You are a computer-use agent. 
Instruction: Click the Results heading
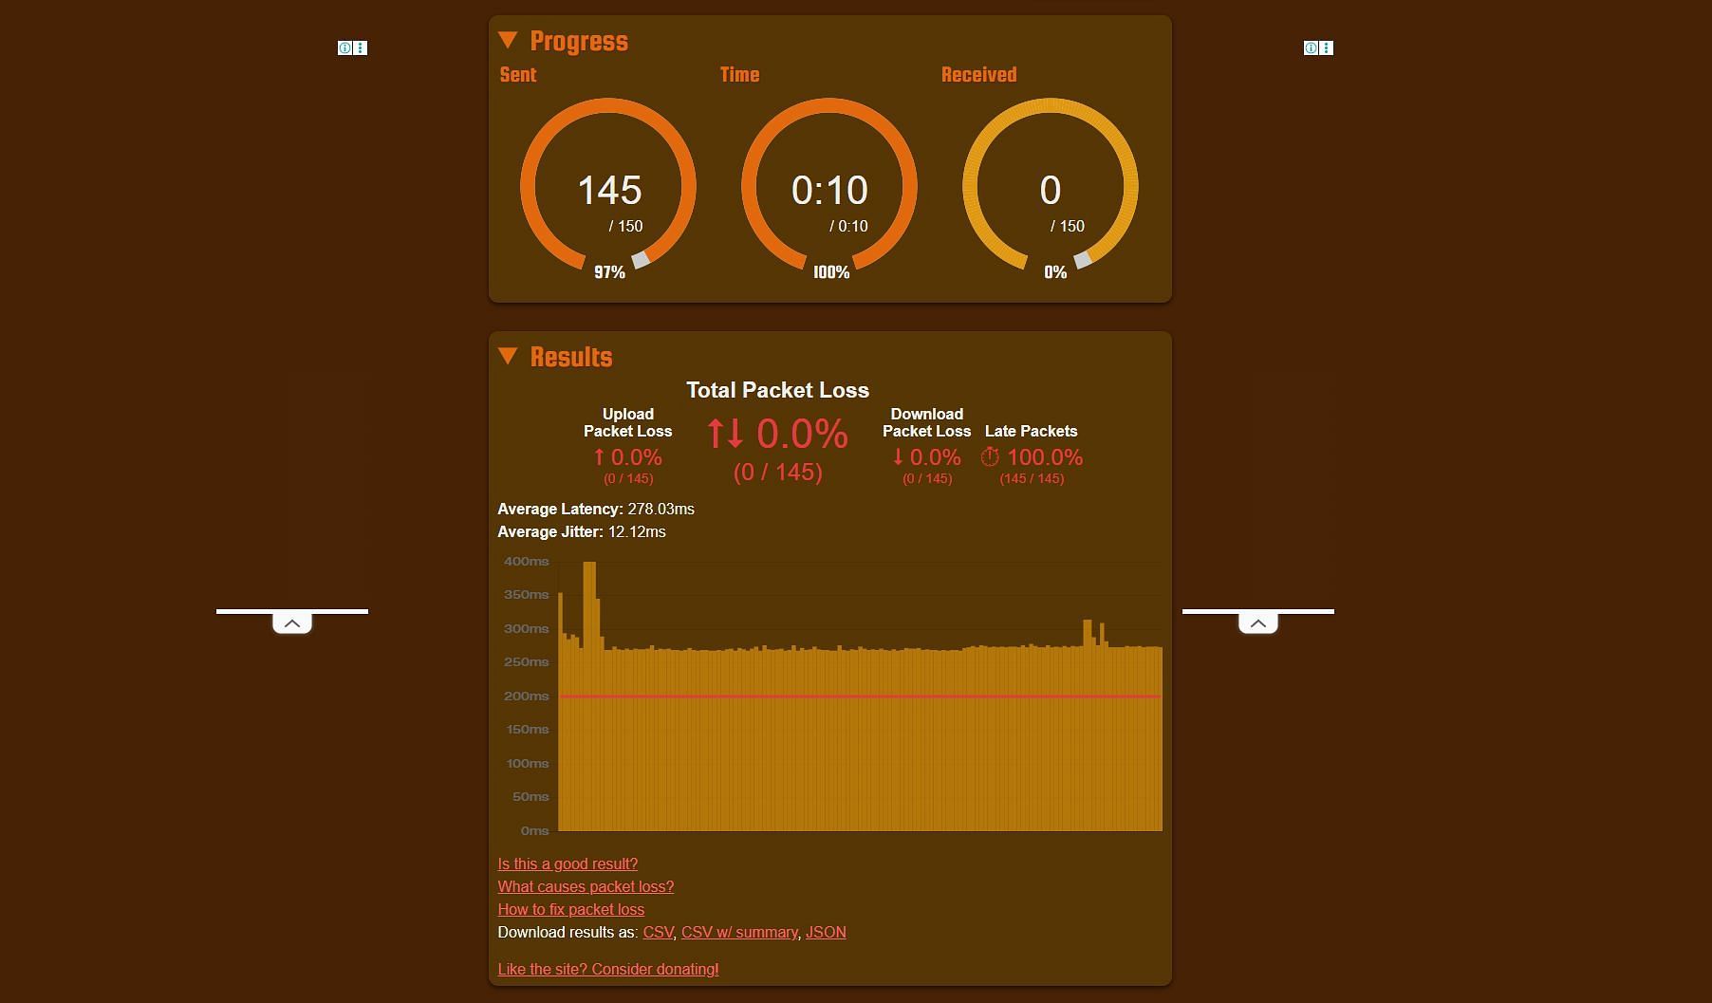(x=571, y=357)
